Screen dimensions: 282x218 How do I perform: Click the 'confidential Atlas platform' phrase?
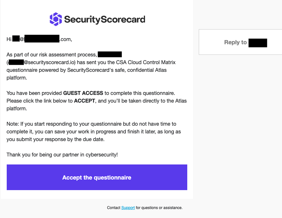pos(86,74)
